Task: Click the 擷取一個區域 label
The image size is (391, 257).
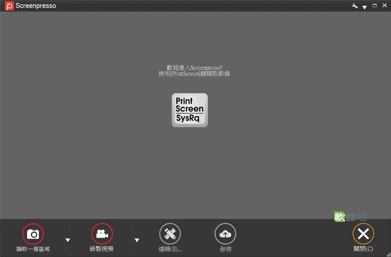Action: coord(33,249)
